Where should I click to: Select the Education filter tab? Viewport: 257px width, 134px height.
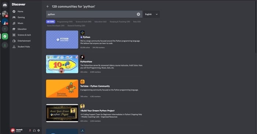pos(101,22)
